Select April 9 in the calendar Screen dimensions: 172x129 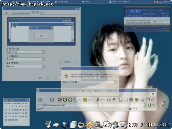tap(16, 110)
